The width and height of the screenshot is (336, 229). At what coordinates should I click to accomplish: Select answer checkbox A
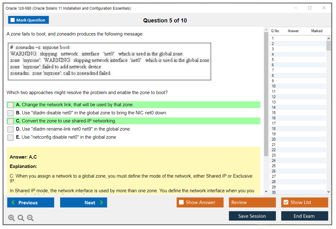(10, 105)
